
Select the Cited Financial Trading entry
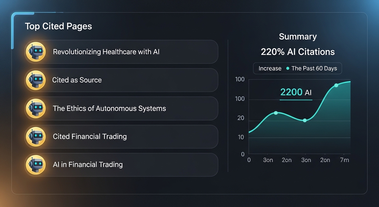coord(121,137)
